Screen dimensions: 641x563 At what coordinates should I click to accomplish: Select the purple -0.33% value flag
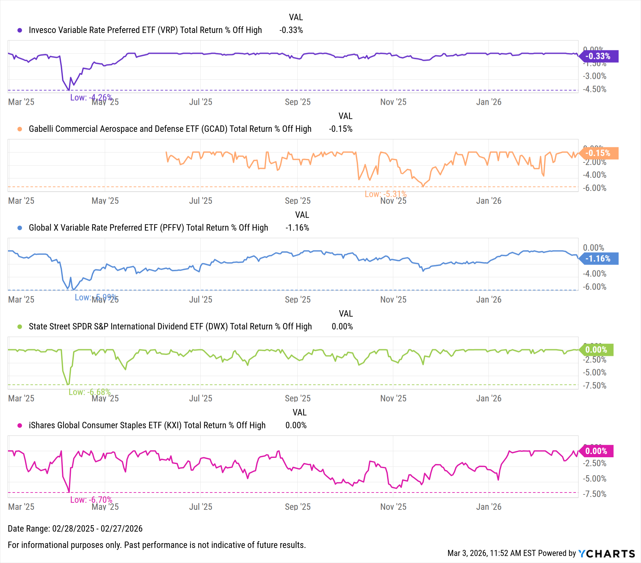pos(598,56)
